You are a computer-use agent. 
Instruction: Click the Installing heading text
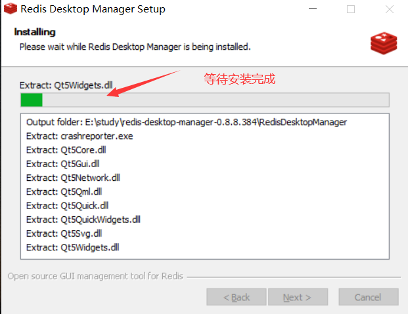(35, 32)
